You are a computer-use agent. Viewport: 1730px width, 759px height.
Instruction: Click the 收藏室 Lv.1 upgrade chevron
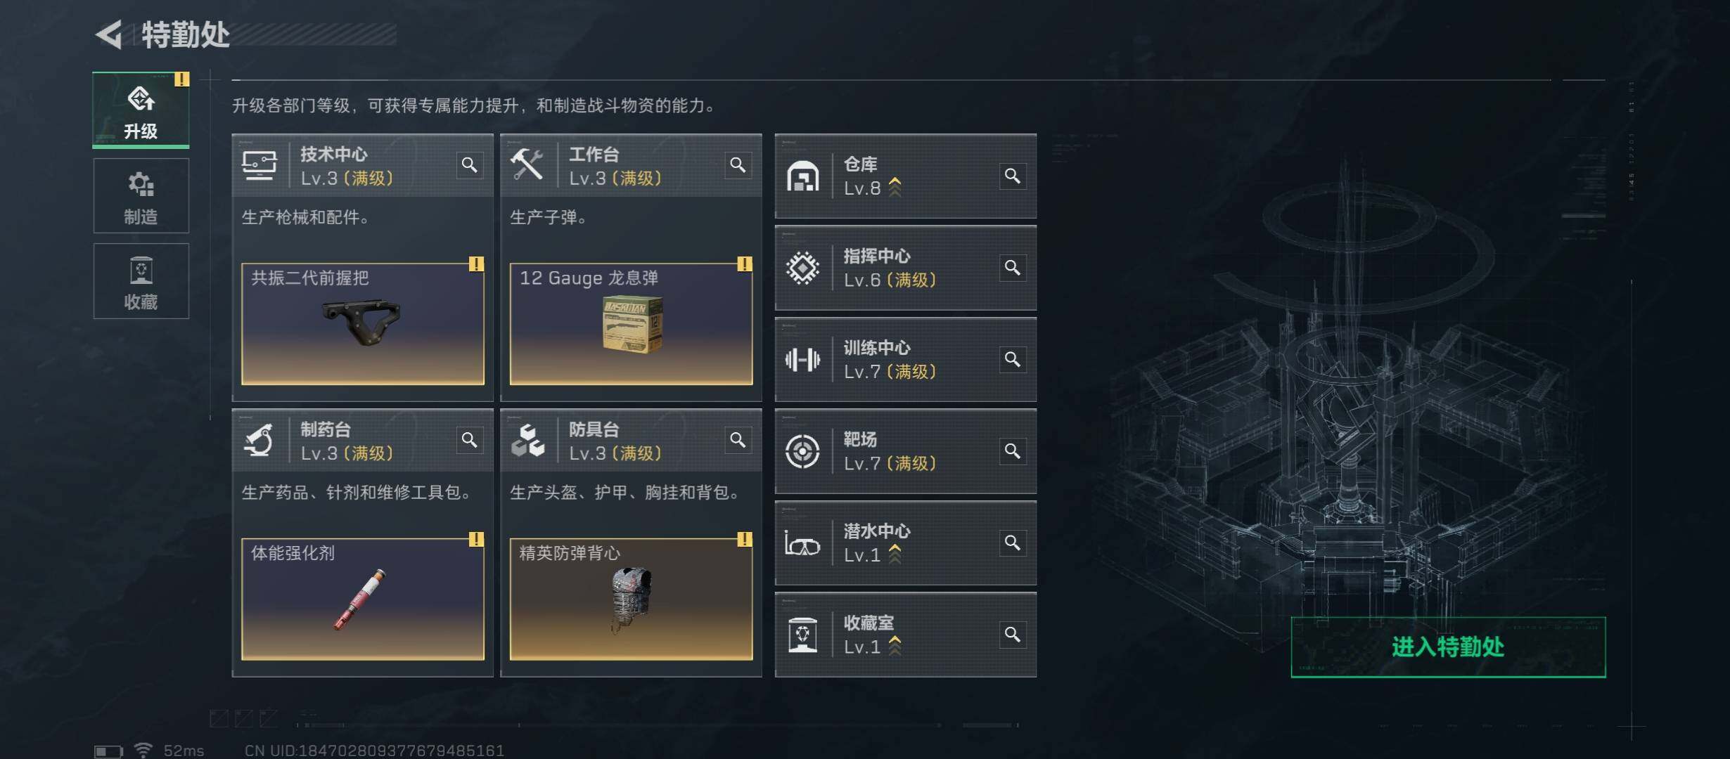coord(895,646)
